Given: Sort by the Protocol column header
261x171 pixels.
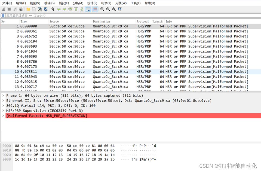Looking at the screenshot, I should [144, 22].
